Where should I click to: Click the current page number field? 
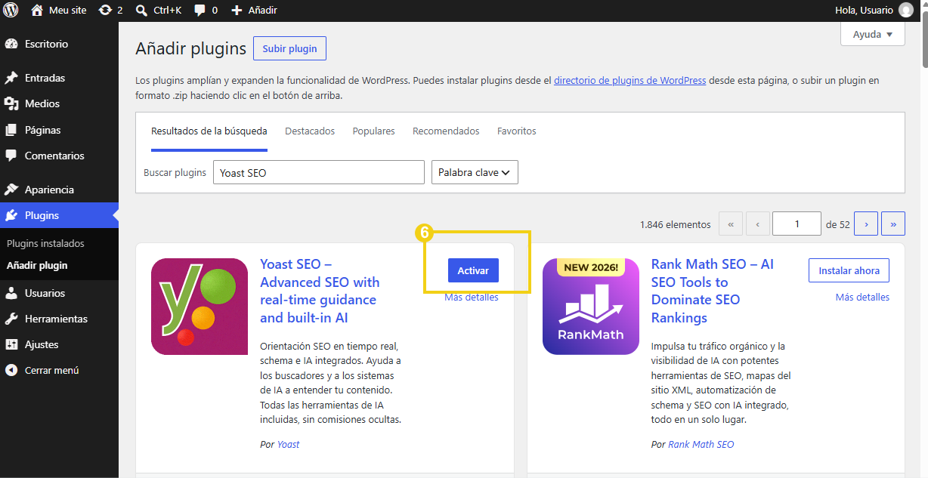point(797,224)
